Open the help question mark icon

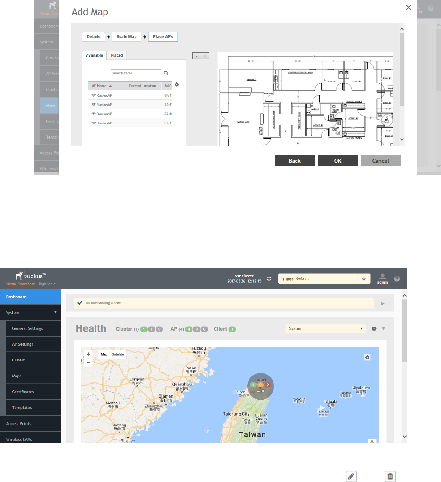pyautogui.click(x=397, y=279)
